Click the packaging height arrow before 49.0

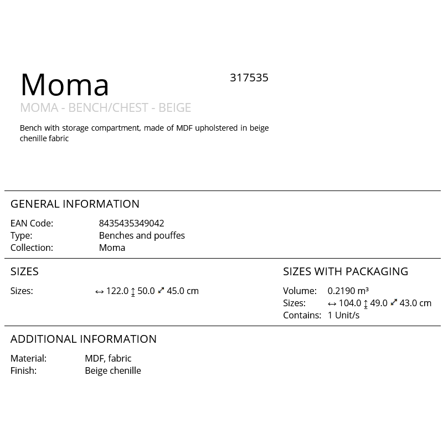point(365,303)
